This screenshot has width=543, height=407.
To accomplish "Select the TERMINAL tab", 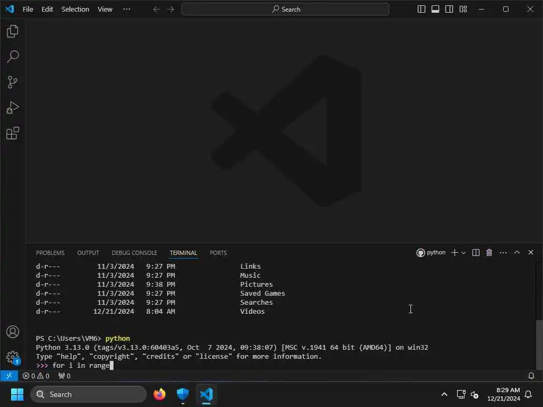I will point(183,253).
